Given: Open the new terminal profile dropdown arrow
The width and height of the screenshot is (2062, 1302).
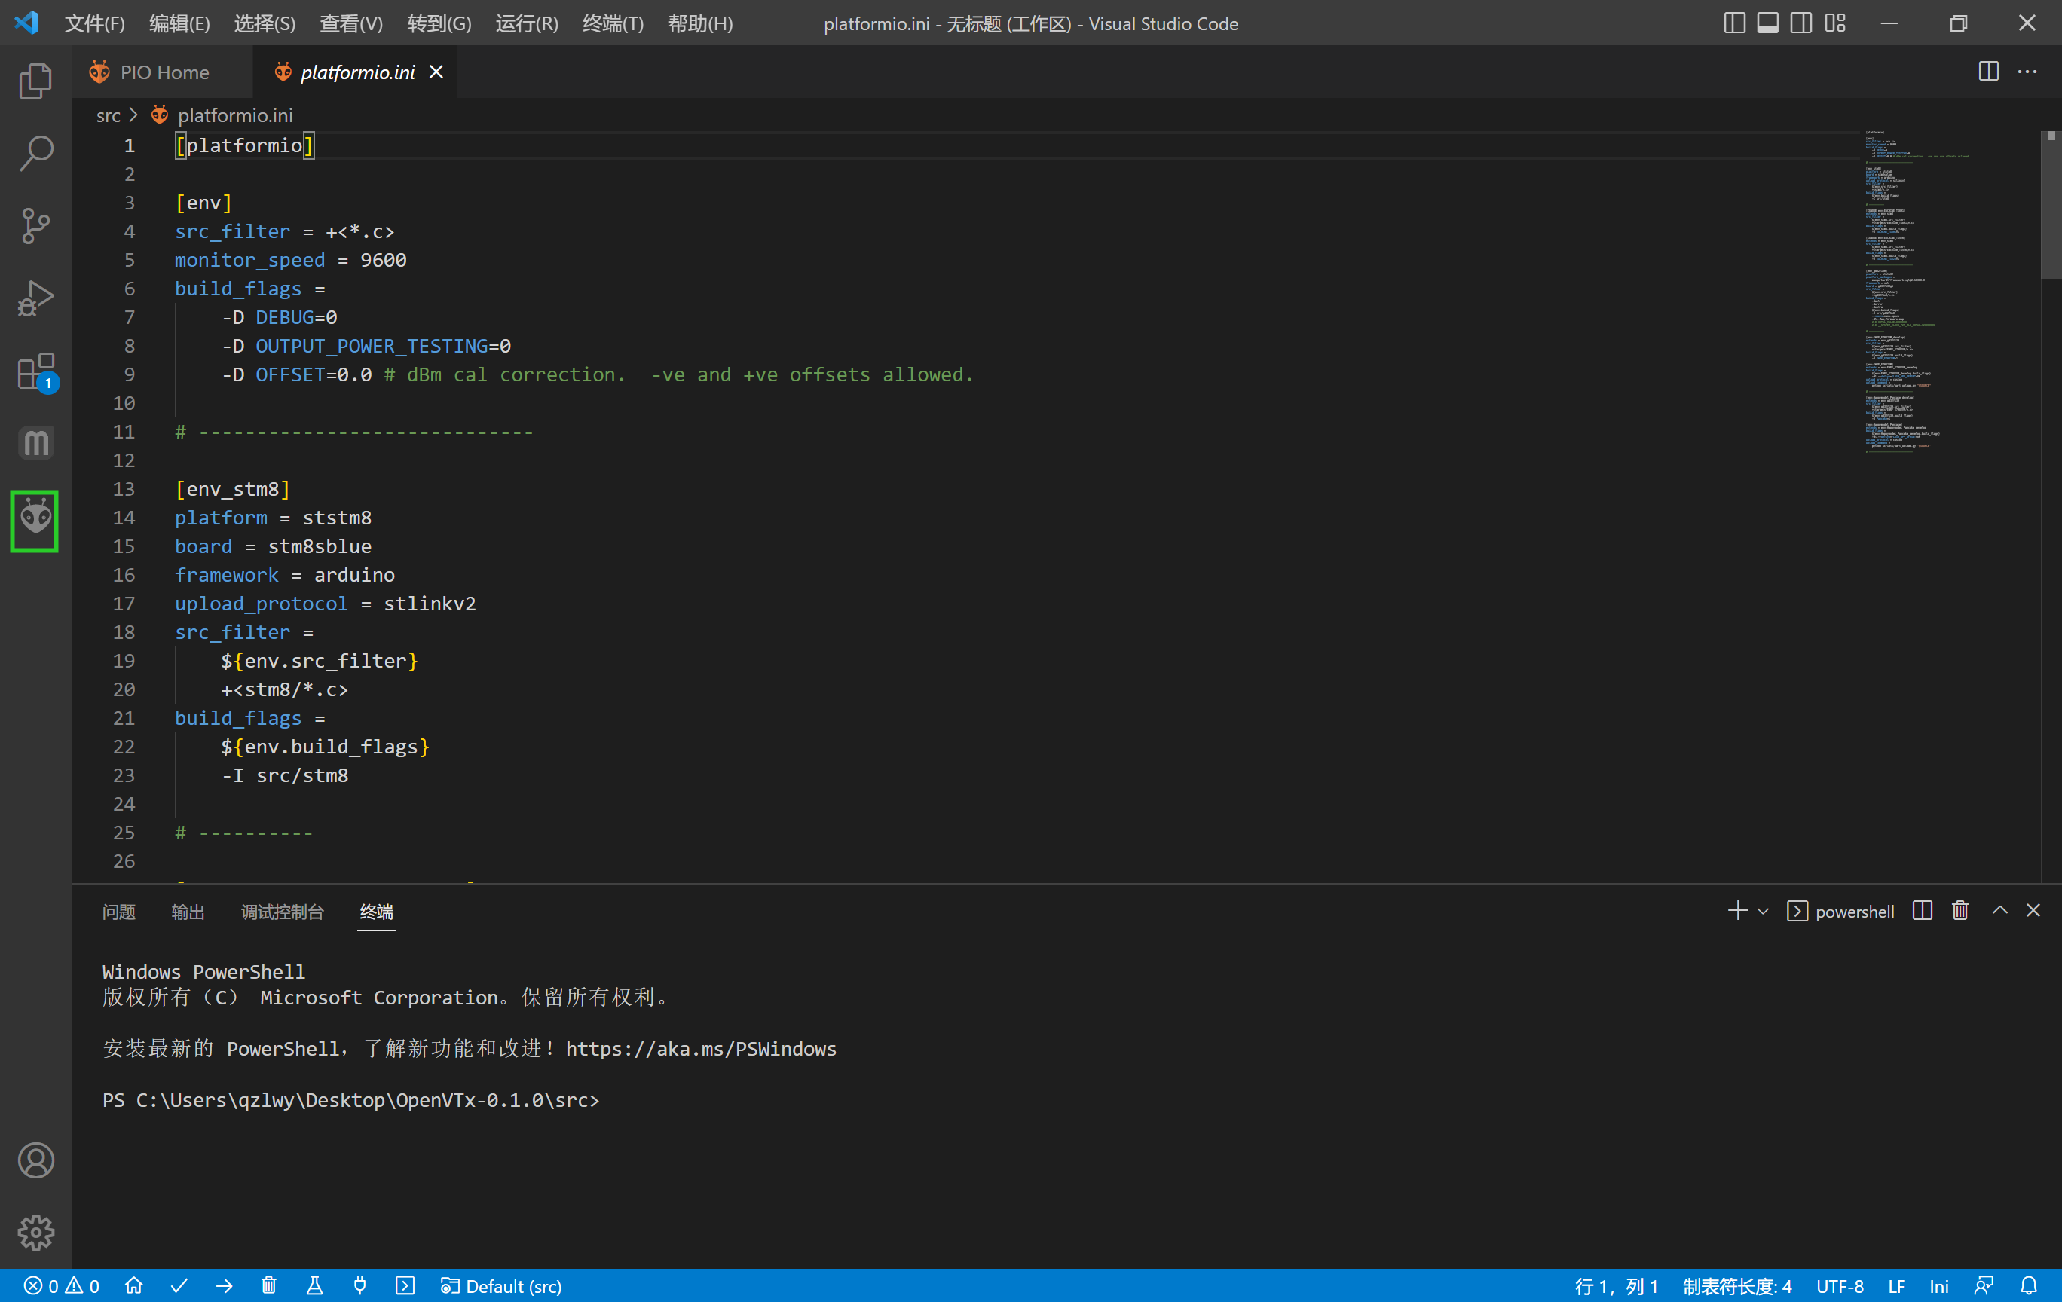Looking at the screenshot, I should [x=1763, y=911].
